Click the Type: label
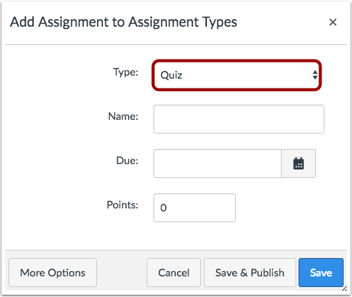Image resolution: width=352 pixels, height=297 pixels. pyautogui.click(x=126, y=73)
